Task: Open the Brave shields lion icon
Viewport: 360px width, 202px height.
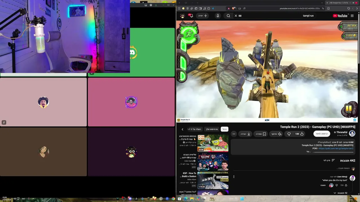Action: (233, 8)
